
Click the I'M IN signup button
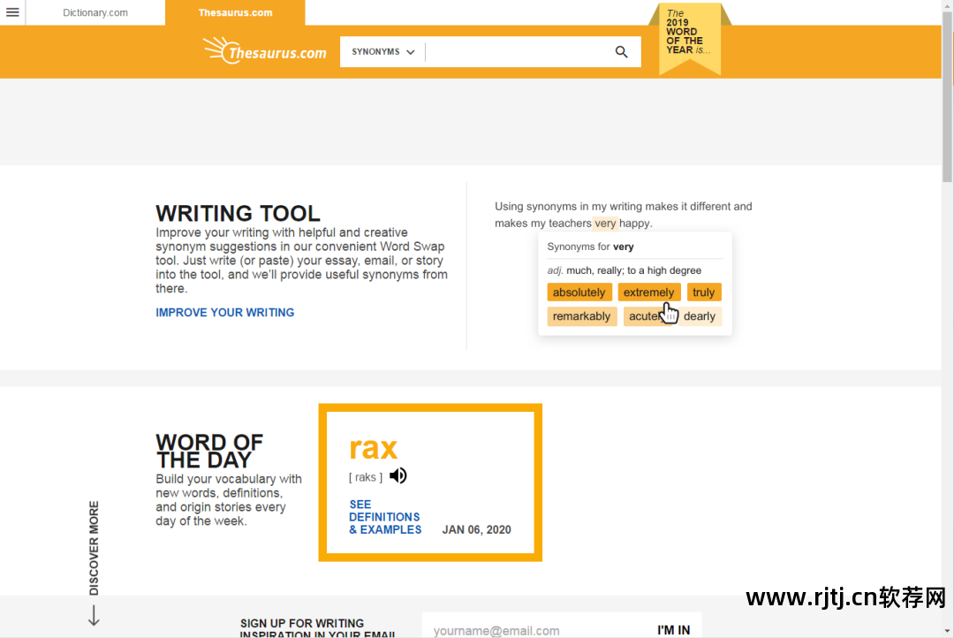[x=673, y=630]
